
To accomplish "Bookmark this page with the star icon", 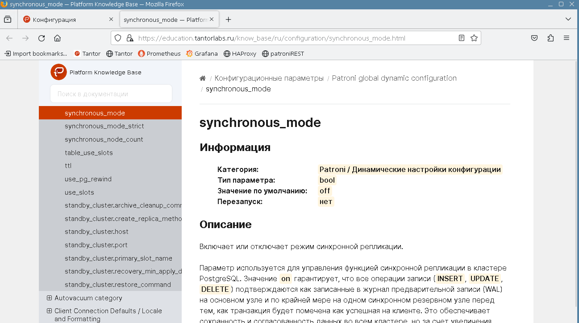I will click(x=474, y=38).
